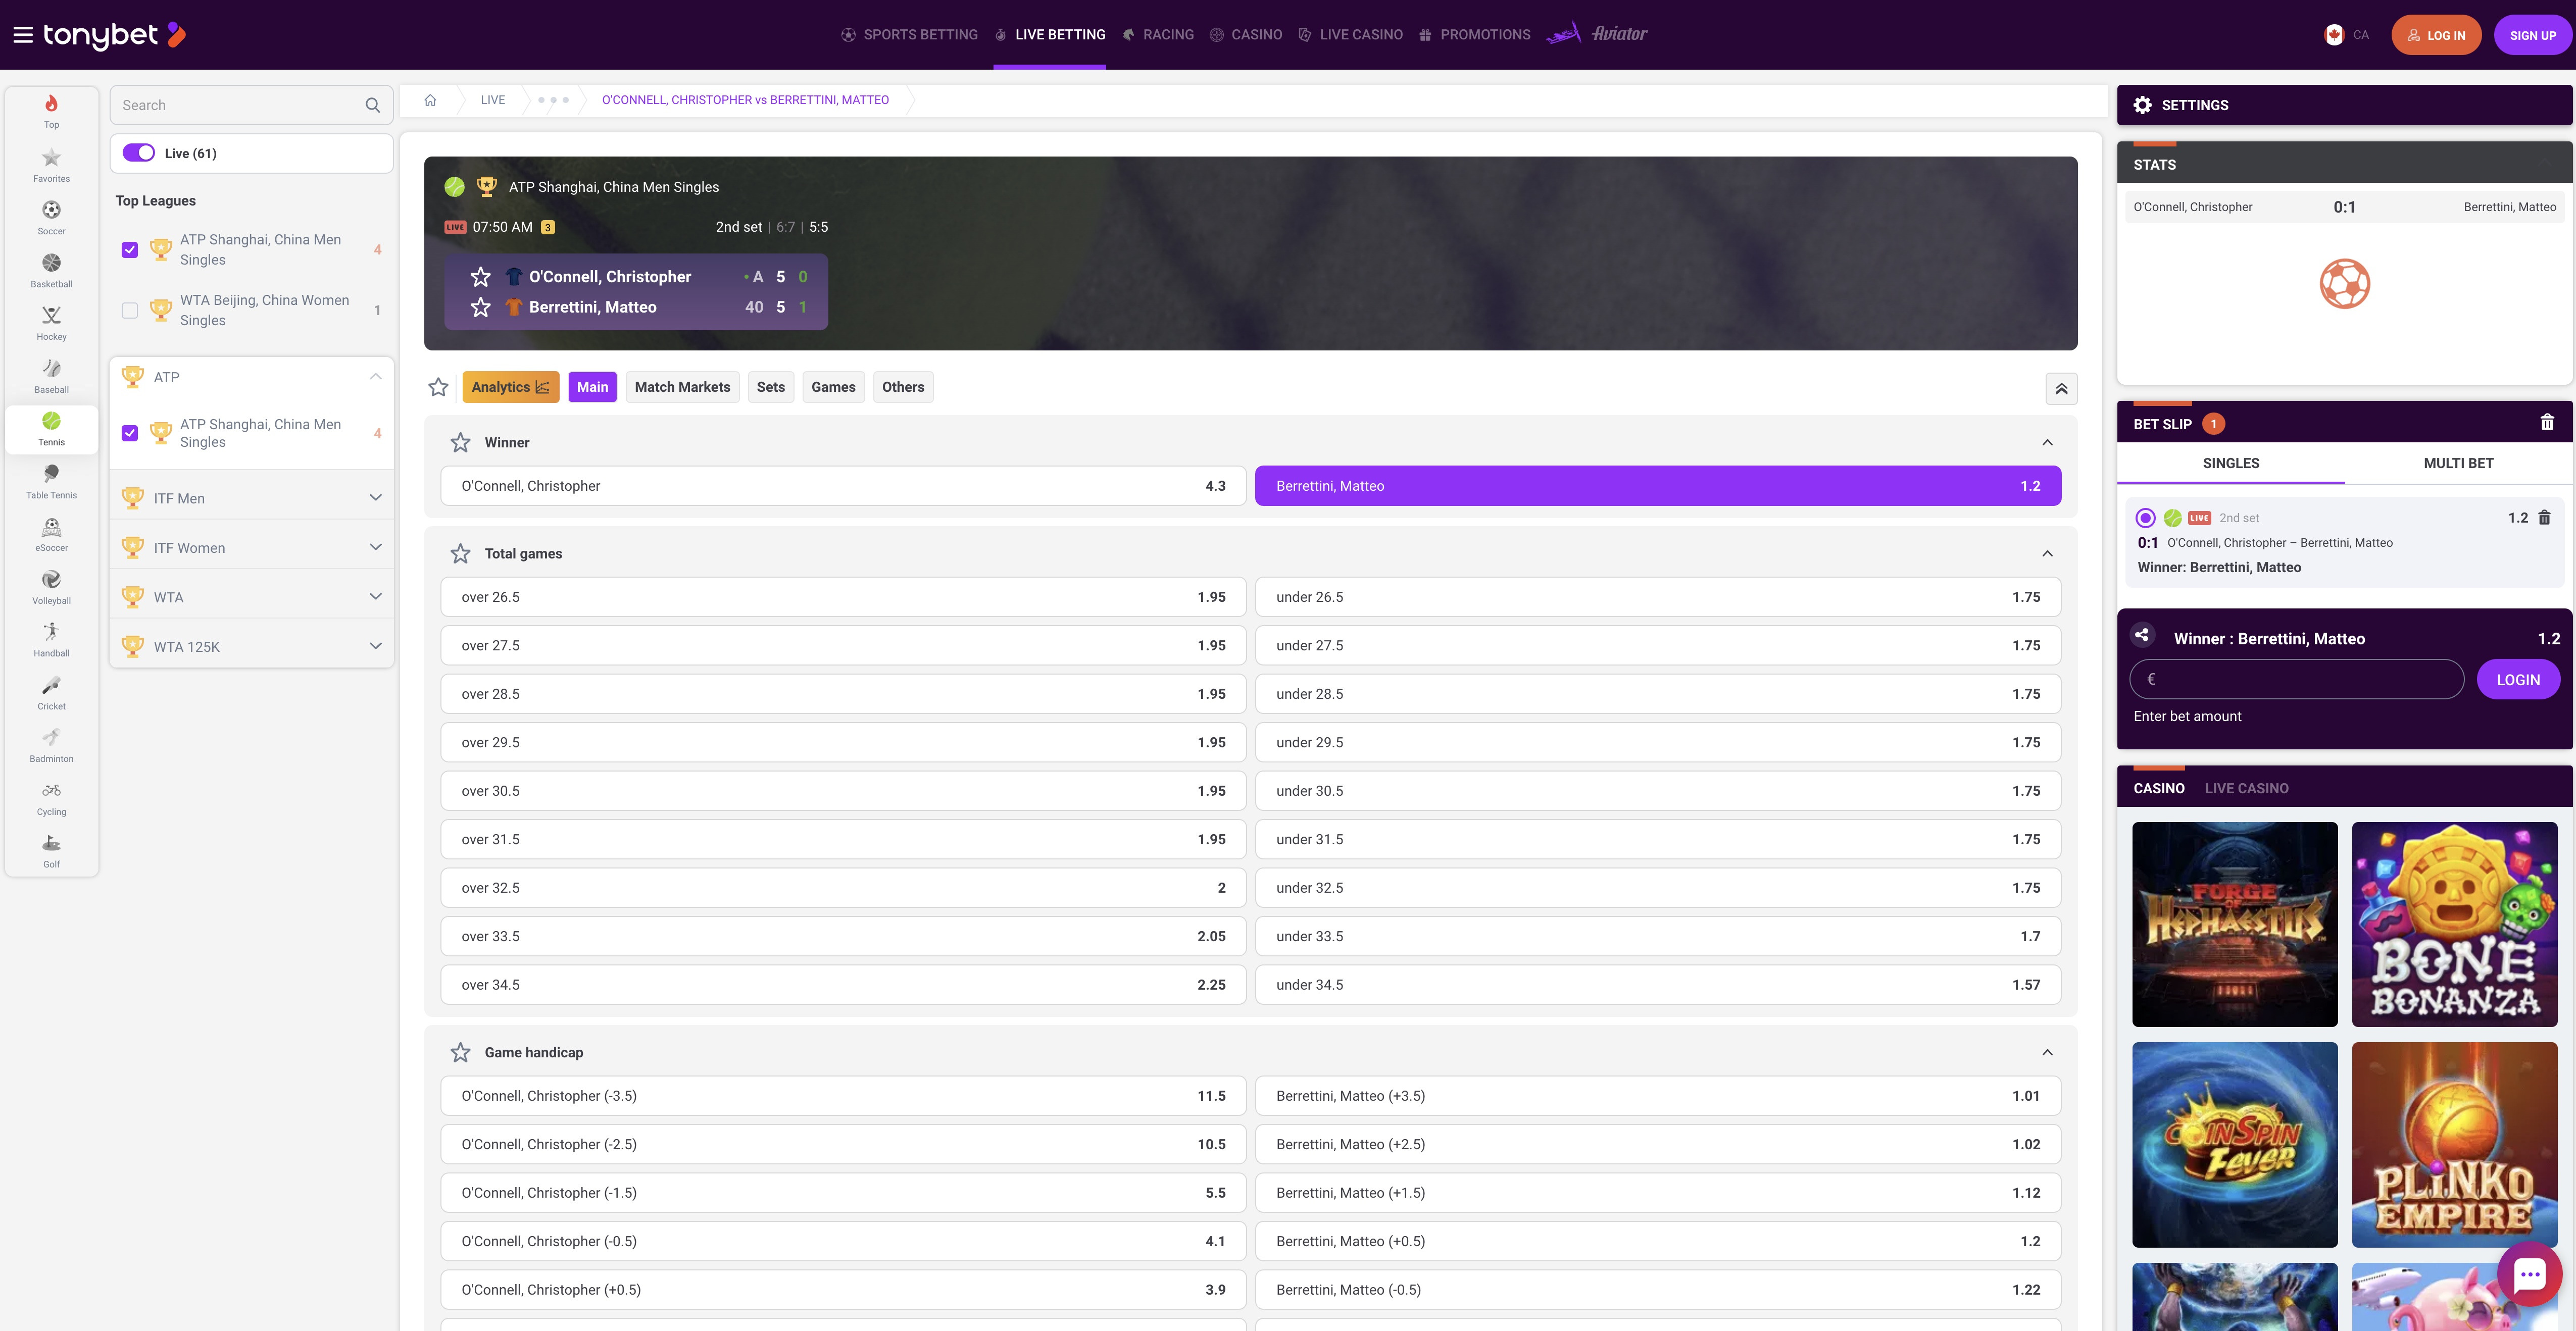This screenshot has height=1331, width=2576.
Task: Select Baseball in sports sidebar
Action: 51,376
